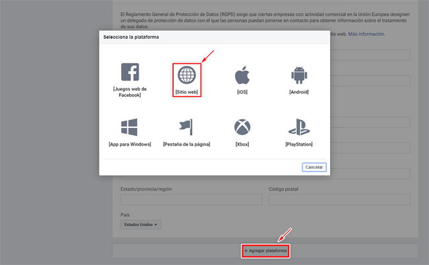The image size is (429, 265).
Task: Select the Facebook web games platform icon
Action: pyautogui.click(x=130, y=72)
